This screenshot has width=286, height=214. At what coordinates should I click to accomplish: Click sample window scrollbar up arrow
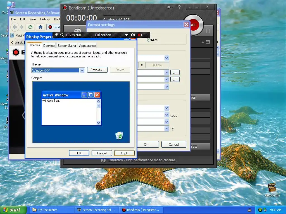99,101
